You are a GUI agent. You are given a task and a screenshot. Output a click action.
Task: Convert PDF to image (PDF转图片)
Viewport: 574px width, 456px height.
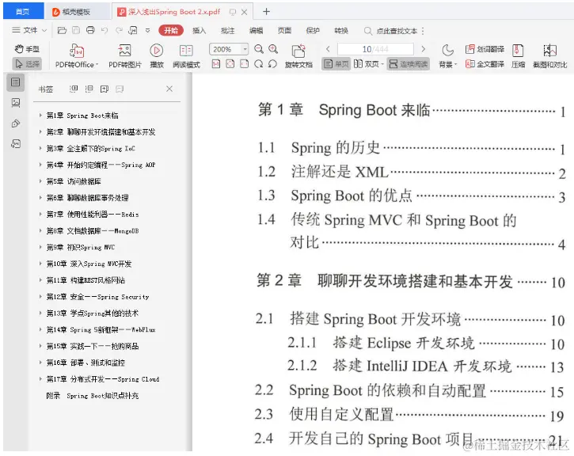click(125, 56)
